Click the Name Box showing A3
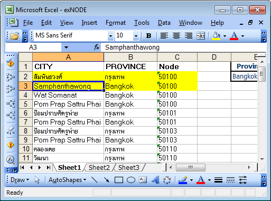The image size is (271, 201). pyautogui.click(x=33, y=47)
